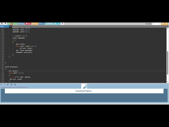Save the code with the Save button
The width and height of the screenshot is (169, 127).
coord(42,24)
